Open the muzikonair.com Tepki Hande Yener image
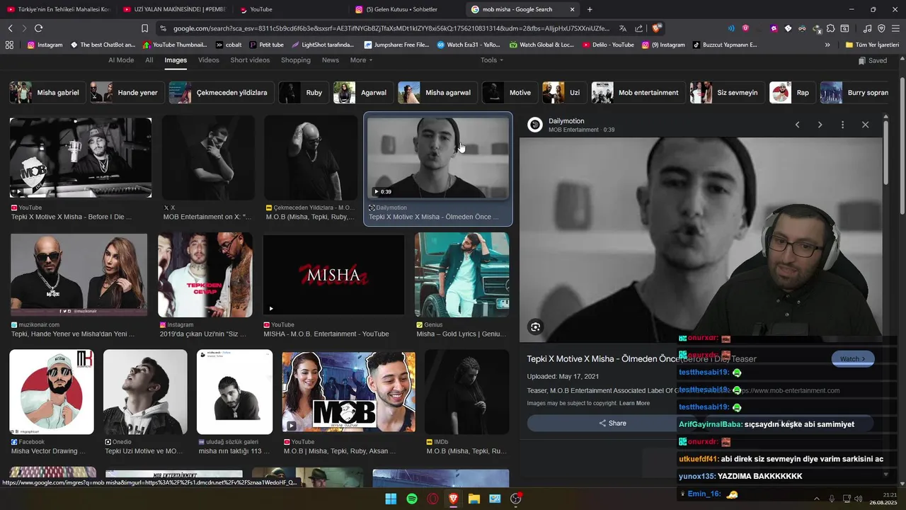The width and height of the screenshot is (906, 510). (79, 275)
